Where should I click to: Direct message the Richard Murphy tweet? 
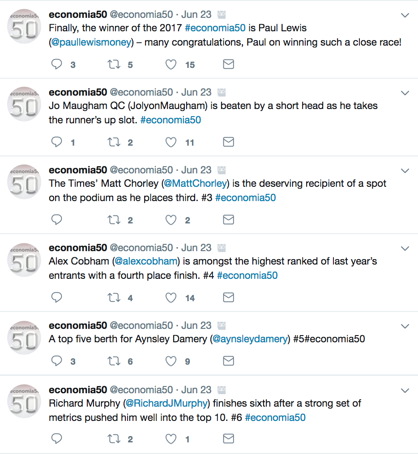click(228, 439)
